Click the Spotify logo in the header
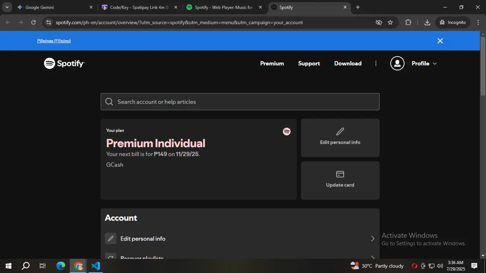The image size is (486, 273). point(64,63)
